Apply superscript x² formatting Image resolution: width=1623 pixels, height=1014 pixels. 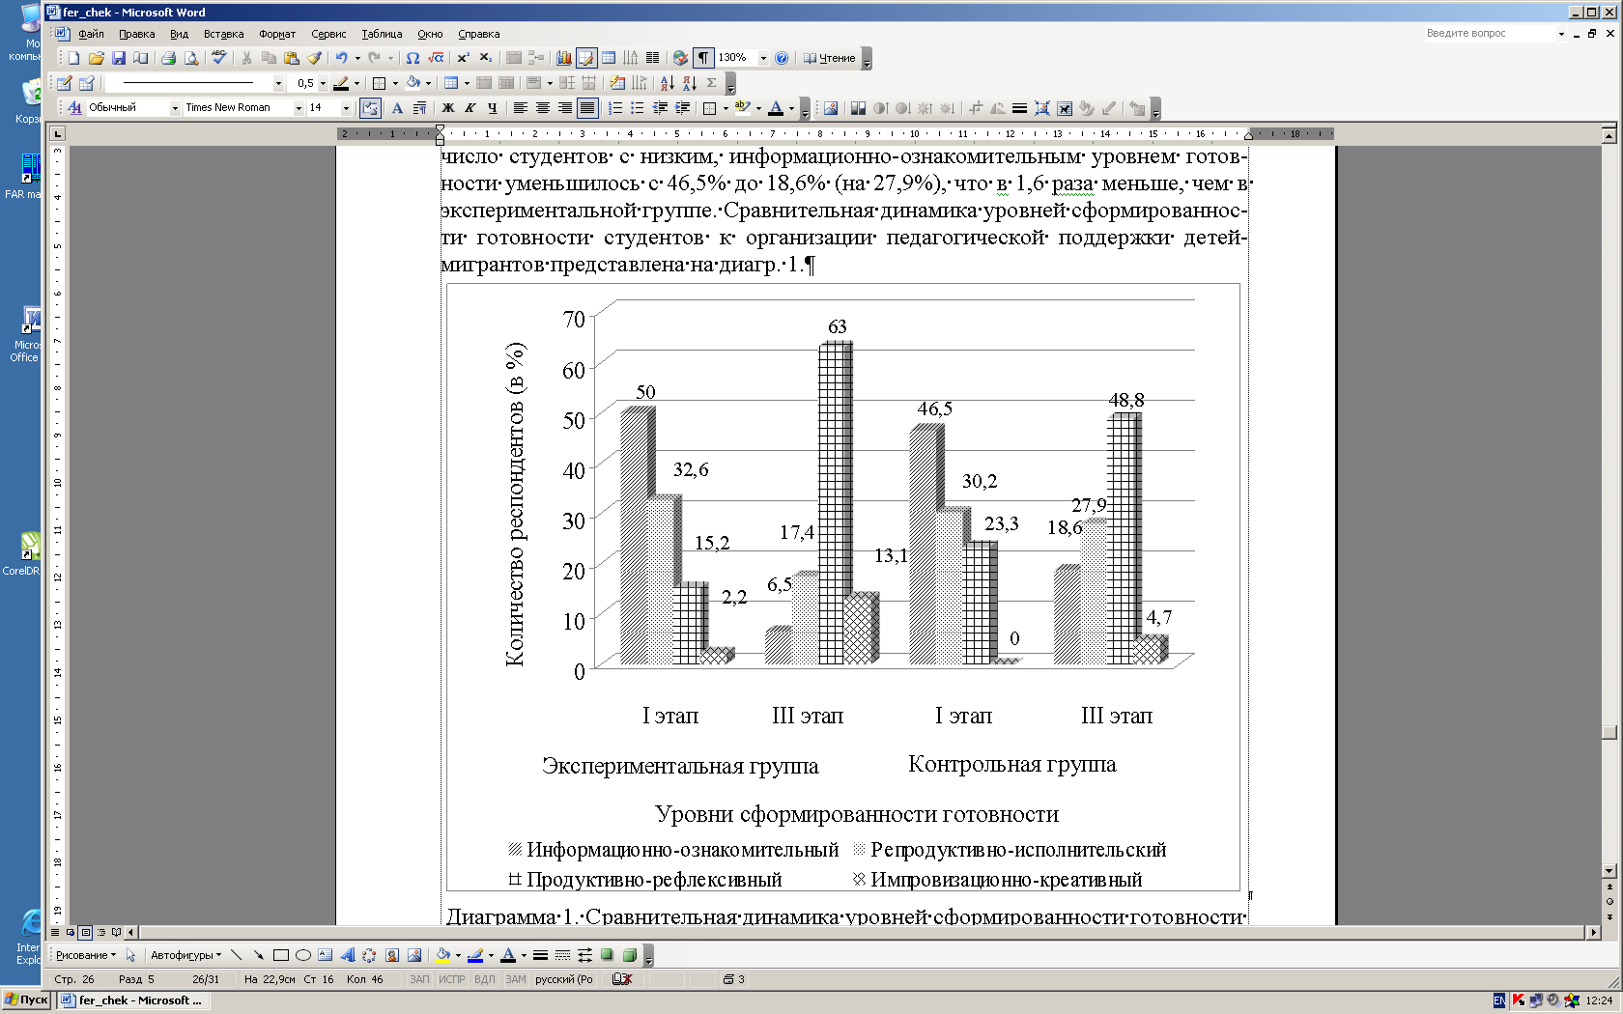tap(463, 58)
